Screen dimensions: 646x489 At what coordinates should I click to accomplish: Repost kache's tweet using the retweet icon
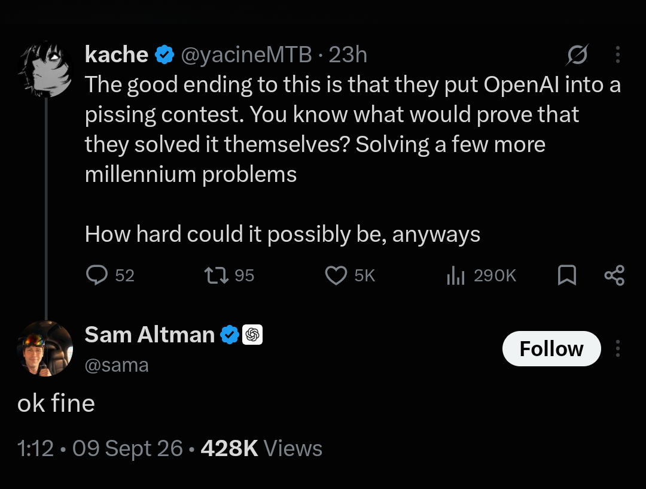coord(217,275)
